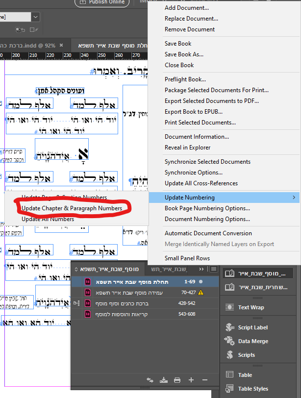Select Update Chapter & Paragraph Numbers

(x=72, y=208)
